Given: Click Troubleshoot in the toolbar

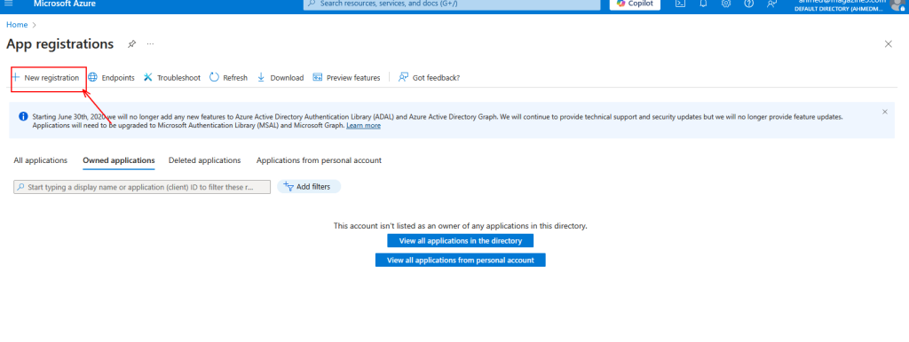Looking at the screenshot, I should coord(171,78).
